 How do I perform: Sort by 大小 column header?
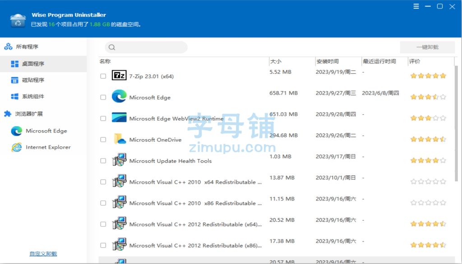276,61
